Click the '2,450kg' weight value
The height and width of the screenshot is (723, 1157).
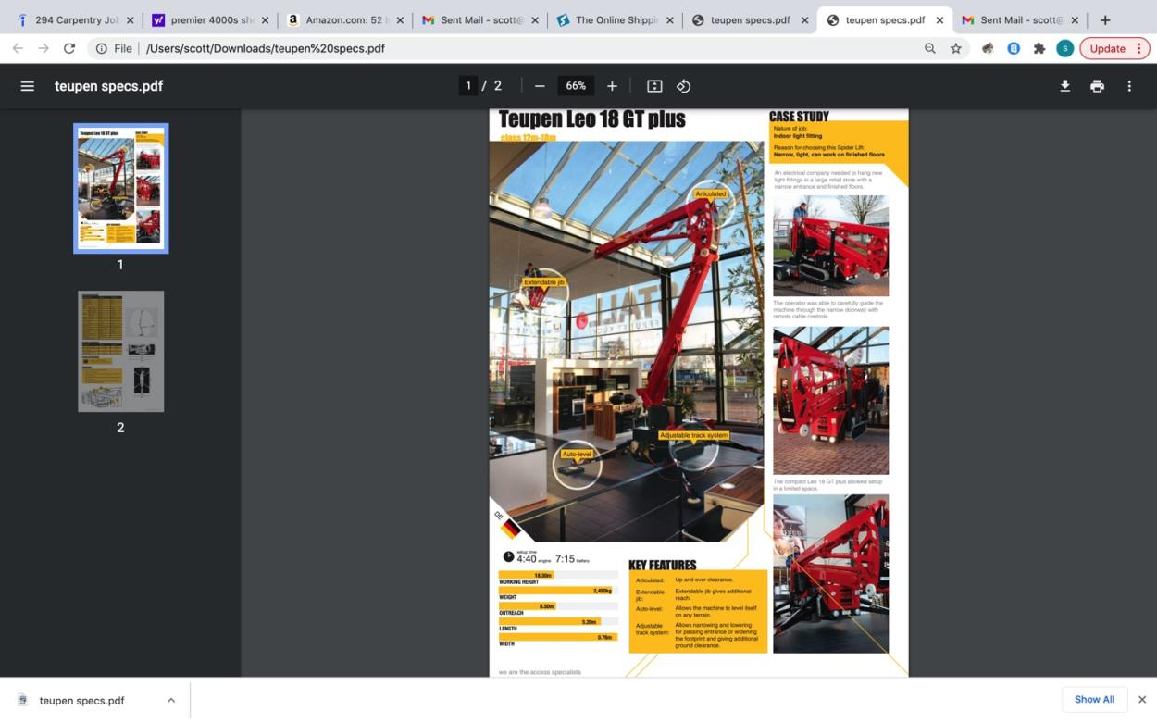tap(603, 591)
